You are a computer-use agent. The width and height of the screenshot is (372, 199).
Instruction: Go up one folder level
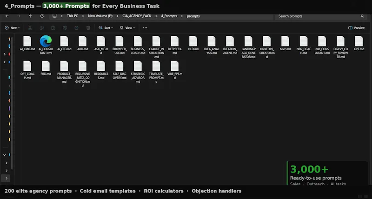pyautogui.click(x=30, y=16)
